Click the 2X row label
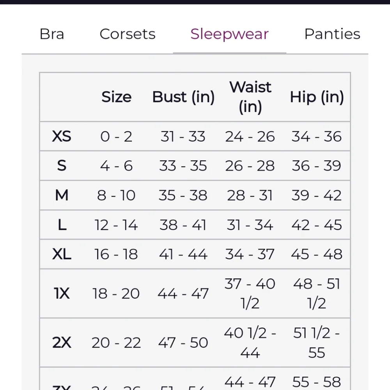 [62, 342]
